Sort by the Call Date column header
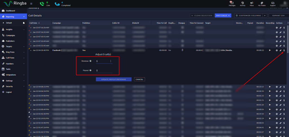This screenshot has width=289, height=137. click(x=34, y=23)
